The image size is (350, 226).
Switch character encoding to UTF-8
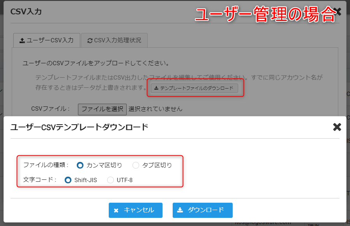point(111,180)
